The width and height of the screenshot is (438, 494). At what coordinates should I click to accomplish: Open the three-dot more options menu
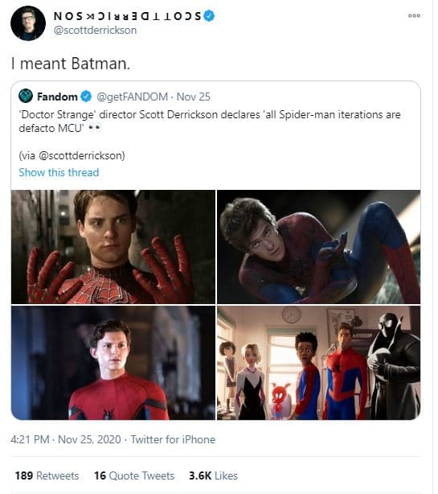(414, 15)
